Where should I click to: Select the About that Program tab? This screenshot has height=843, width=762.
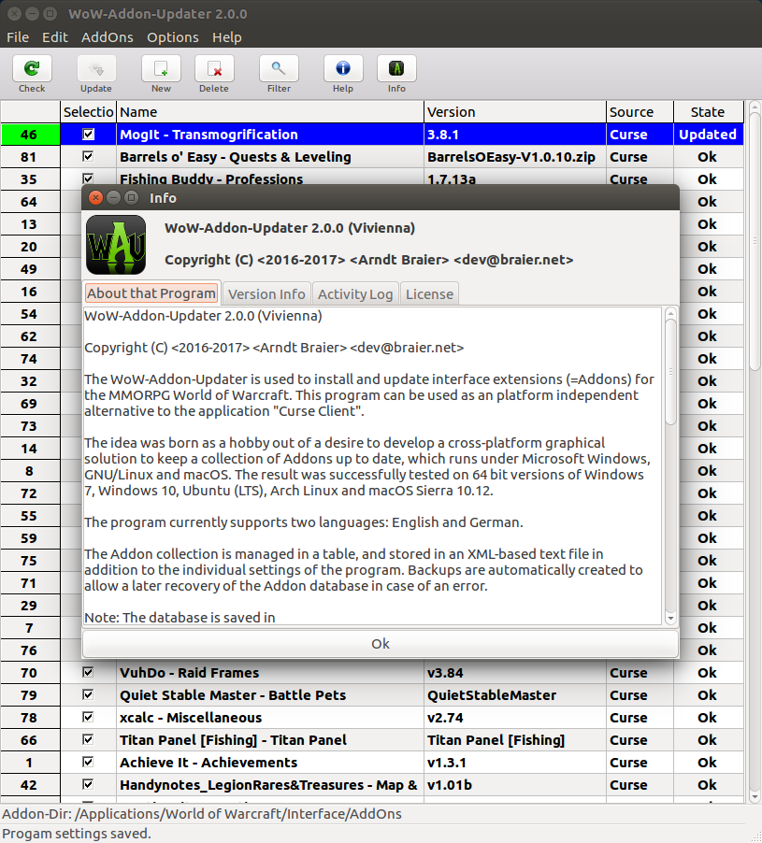[151, 293]
